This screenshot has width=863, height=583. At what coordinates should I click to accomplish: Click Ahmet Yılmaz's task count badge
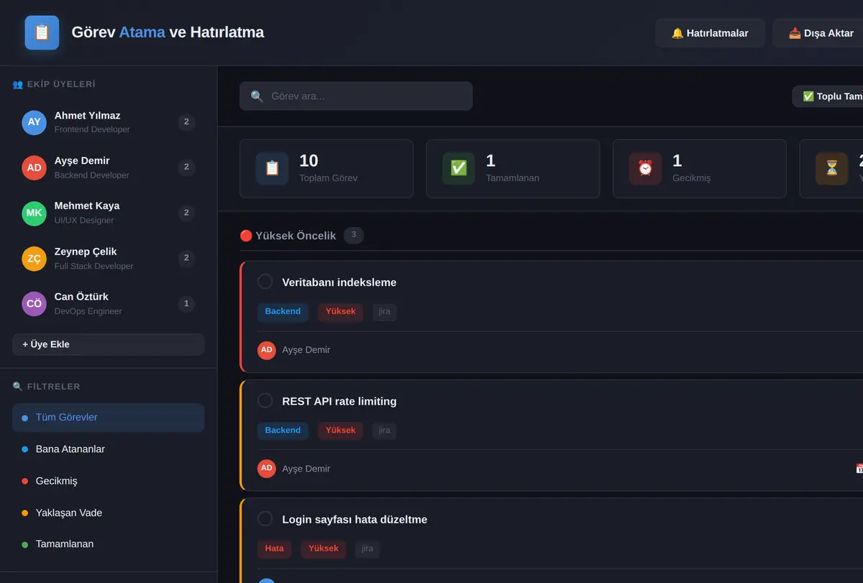click(186, 122)
